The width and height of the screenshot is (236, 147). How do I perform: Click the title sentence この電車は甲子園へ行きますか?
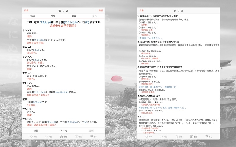click(63, 22)
